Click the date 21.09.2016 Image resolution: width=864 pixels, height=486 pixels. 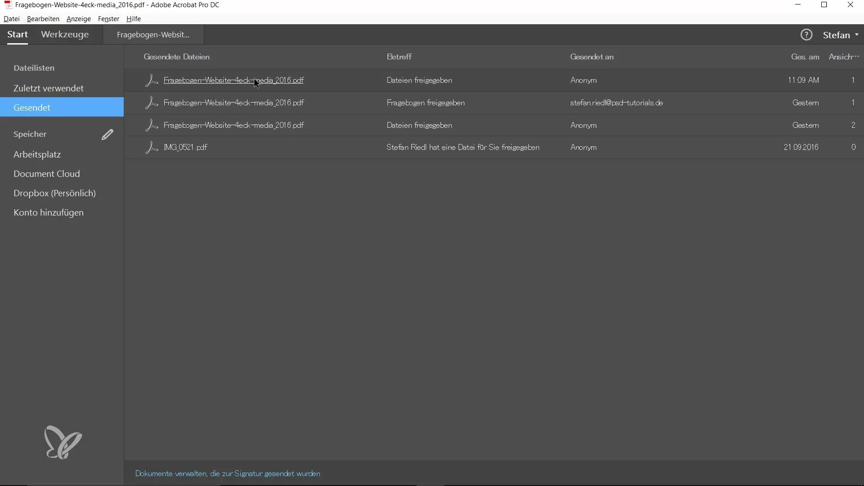pyautogui.click(x=801, y=147)
